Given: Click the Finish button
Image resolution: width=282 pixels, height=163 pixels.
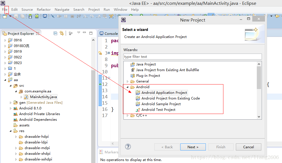Looking at the screenshot, I should coord(221,147).
